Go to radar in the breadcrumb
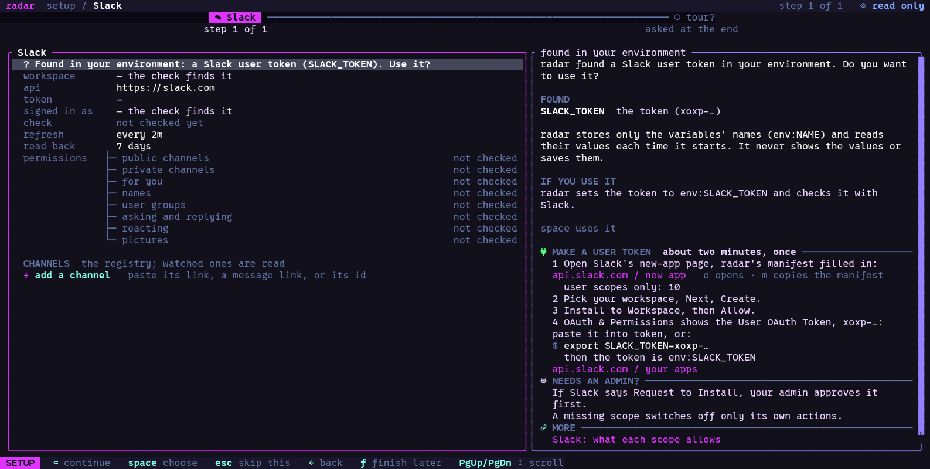Viewport: 930px width, 469px height. pyautogui.click(x=21, y=6)
